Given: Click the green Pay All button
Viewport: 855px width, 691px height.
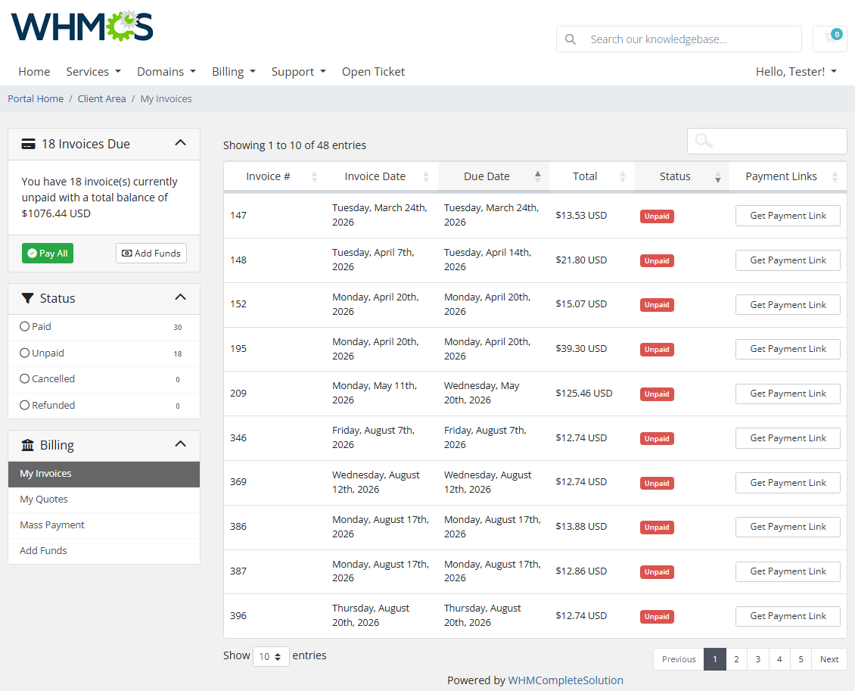Looking at the screenshot, I should coord(48,253).
